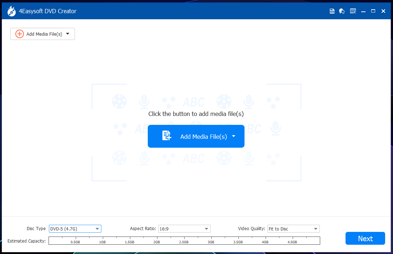Screen dimensions: 393x254
Task: Minimize the DVD Creator window
Action: 363,11
